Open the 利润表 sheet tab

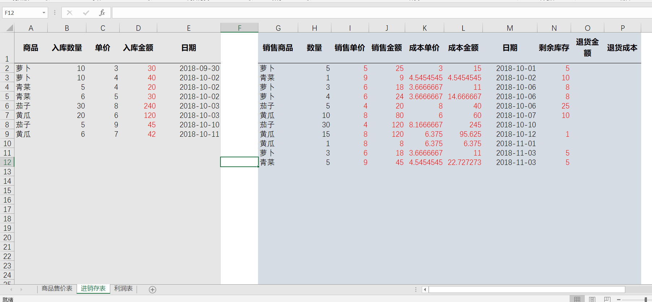coord(123,289)
